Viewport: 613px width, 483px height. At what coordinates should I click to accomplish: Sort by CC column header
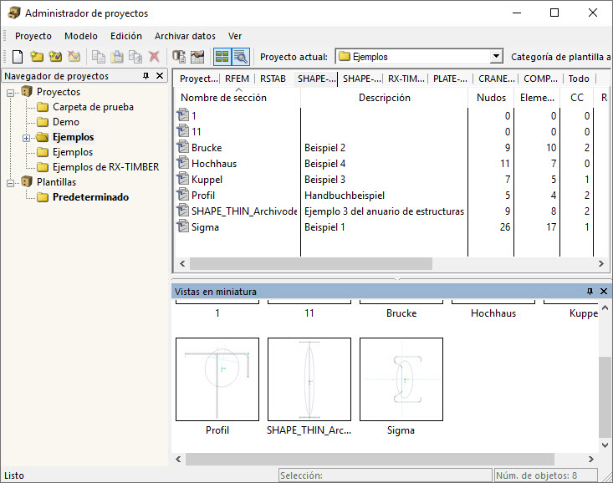click(x=577, y=98)
